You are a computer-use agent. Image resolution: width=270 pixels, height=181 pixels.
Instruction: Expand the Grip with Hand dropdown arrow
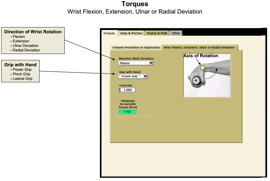146,77
